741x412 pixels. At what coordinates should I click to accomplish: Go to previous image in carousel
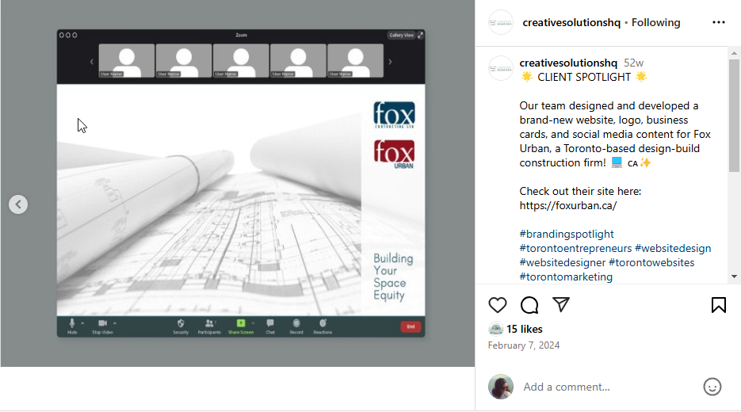18,204
